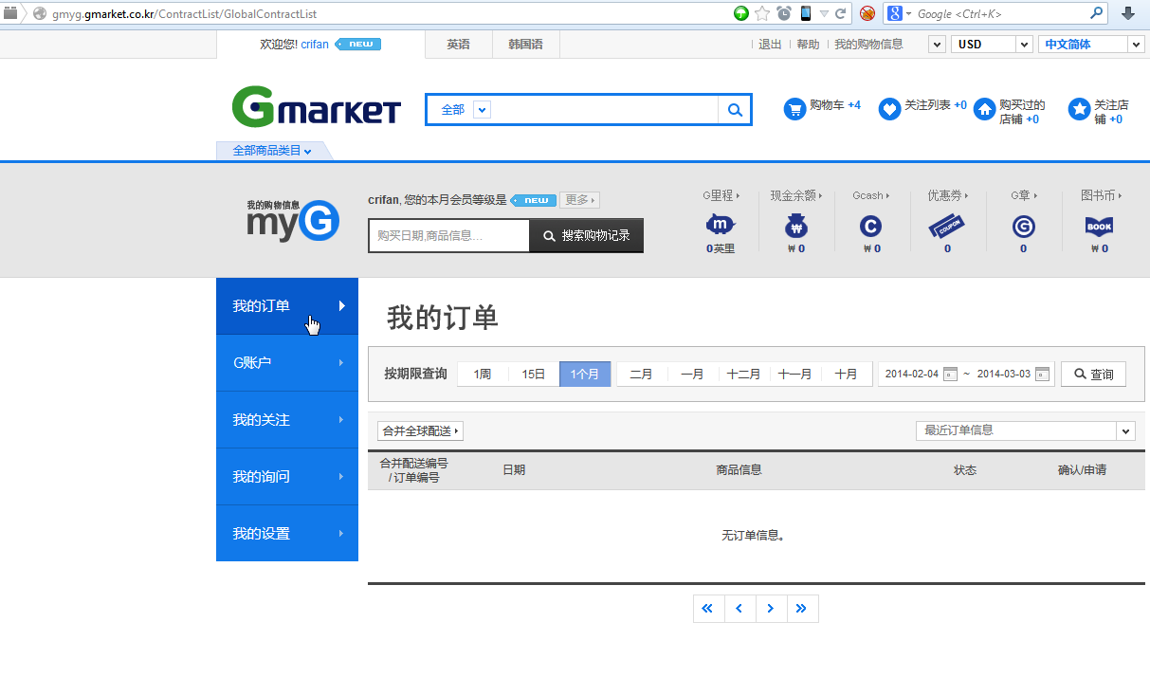Open the 关注列表 heart icon
Screen dimensions: 1150x677
pyautogui.click(x=889, y=110)
